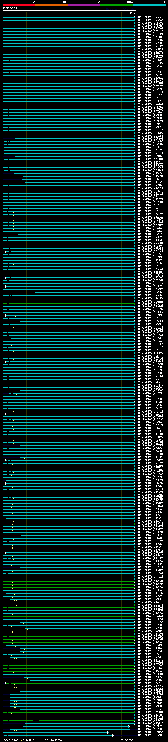Select the UniRef100_Q9SHR7 label

tap(151, 26)
